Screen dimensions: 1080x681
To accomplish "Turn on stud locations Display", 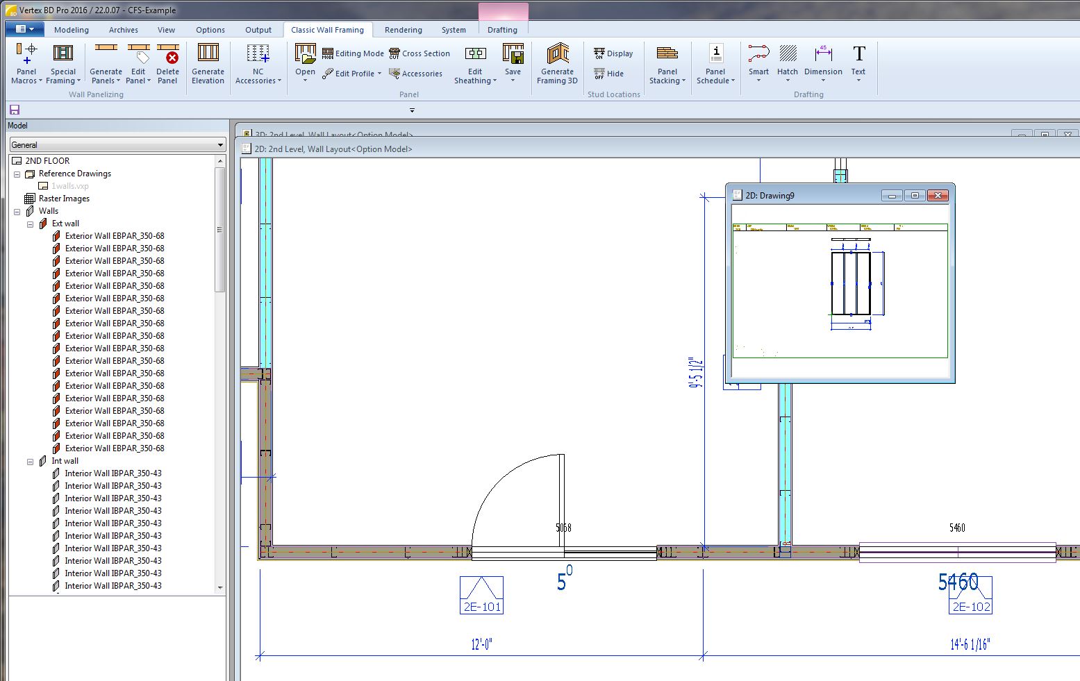I will (613, 53).
